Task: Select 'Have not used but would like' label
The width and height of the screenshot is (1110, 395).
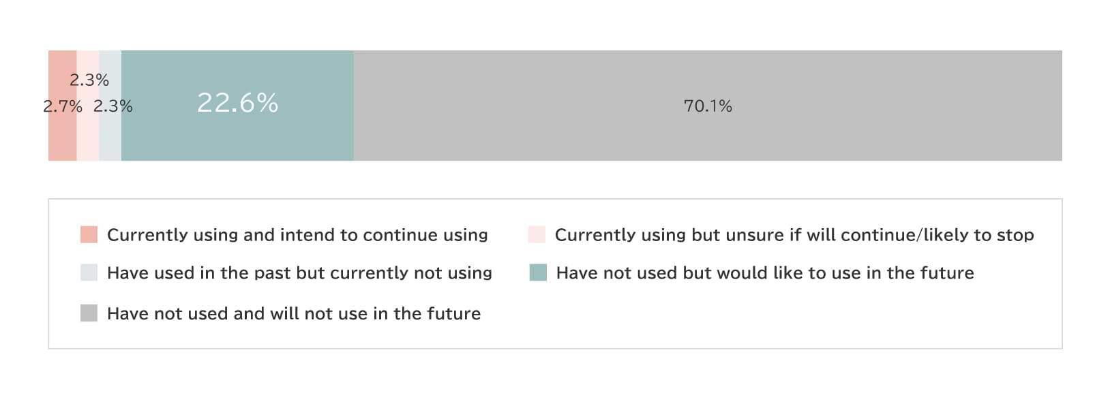Action: (764, 273)
